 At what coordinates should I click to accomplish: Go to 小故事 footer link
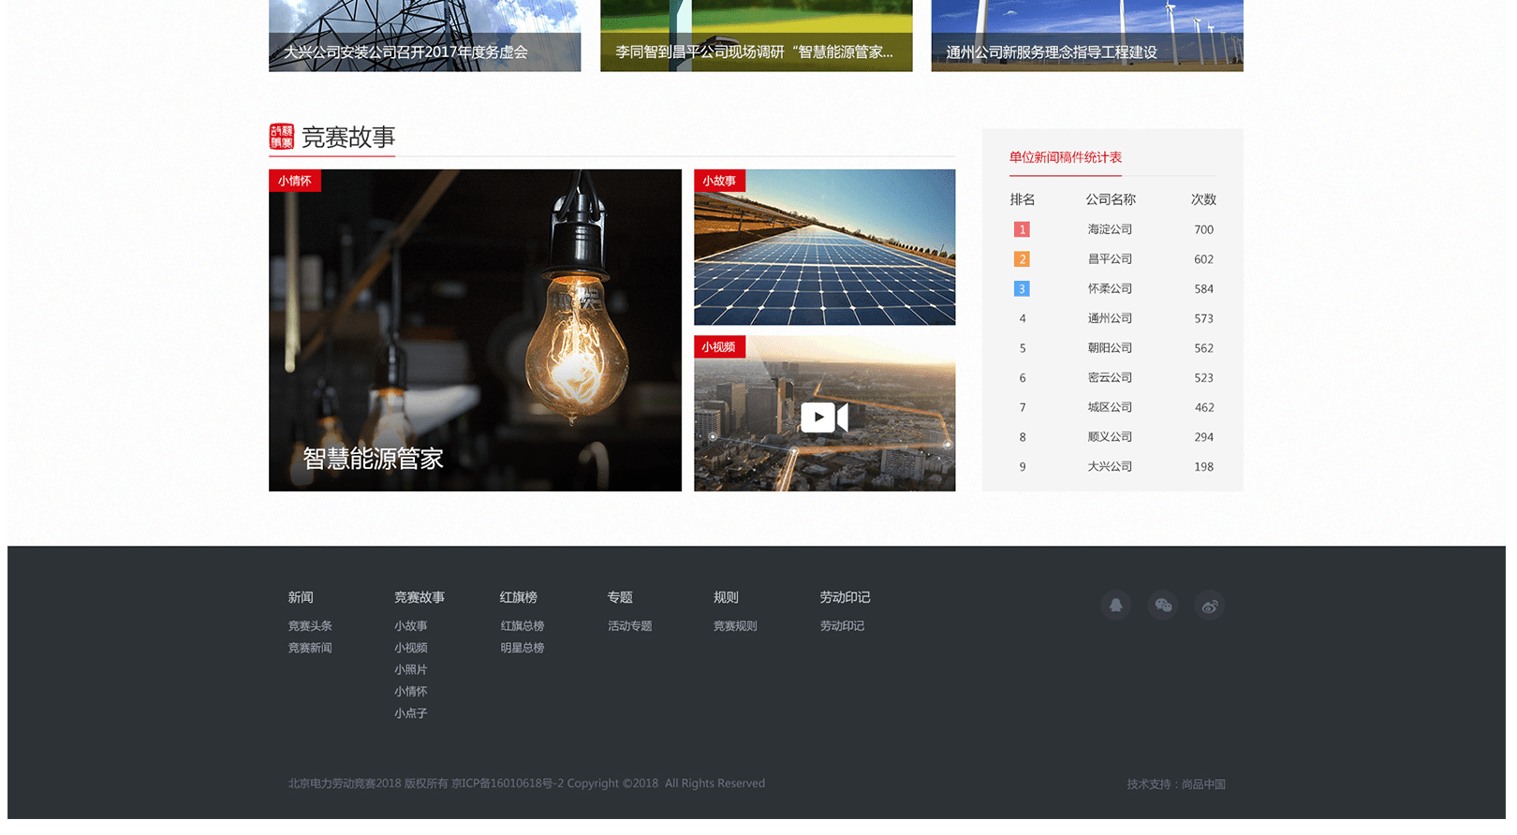pyautogui.click(x=411, y=626)
